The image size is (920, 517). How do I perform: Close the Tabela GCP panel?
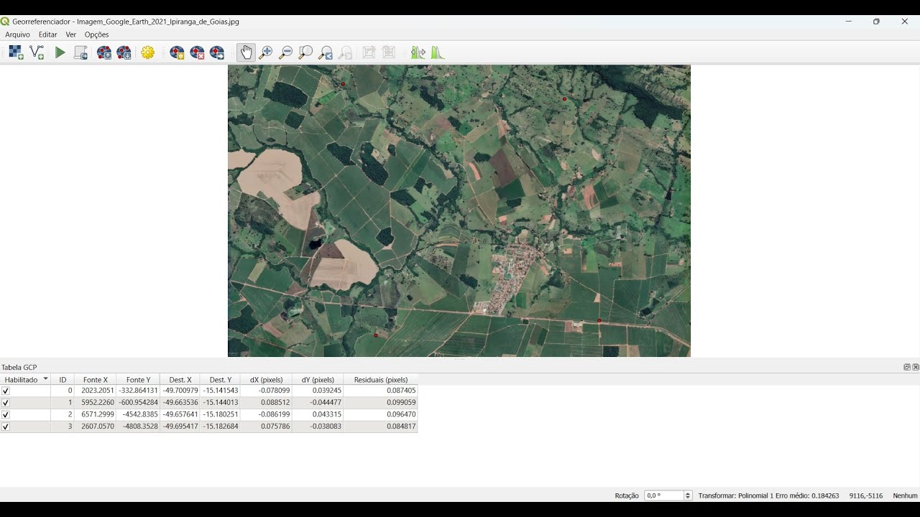[x=916, y=367]
